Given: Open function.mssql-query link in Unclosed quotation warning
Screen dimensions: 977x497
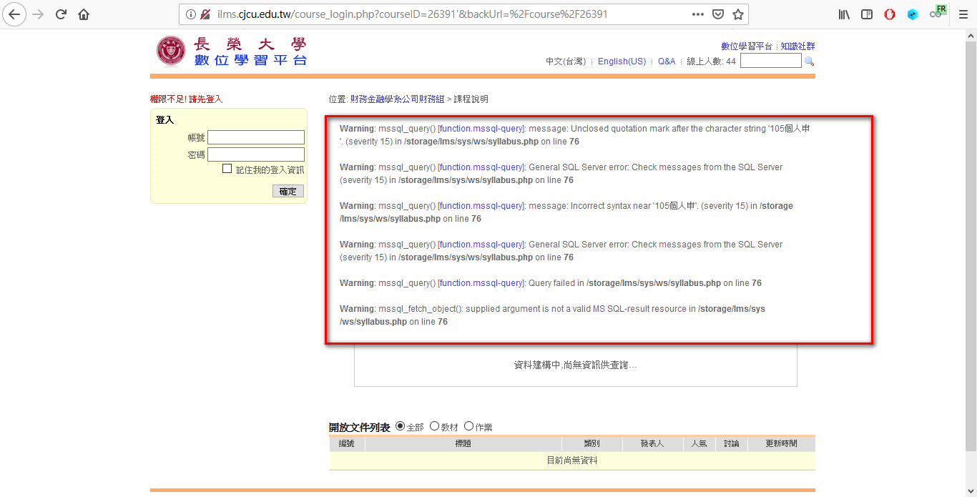Looking at the screenshot, I should [481, 129].
